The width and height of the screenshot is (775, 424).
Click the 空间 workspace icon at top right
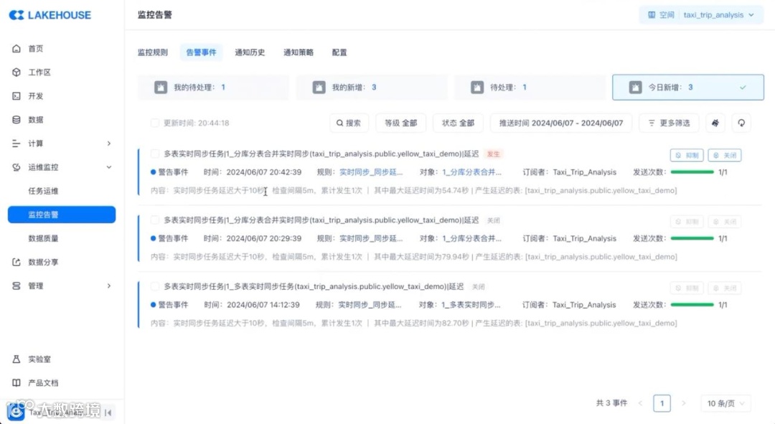tap(652, 15)
